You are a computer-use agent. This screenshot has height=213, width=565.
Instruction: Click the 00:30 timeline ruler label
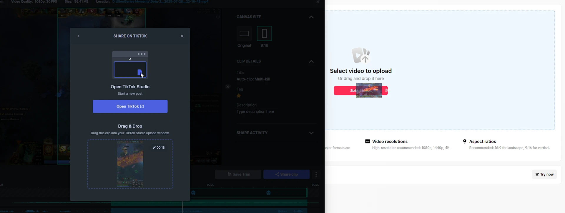(315, 185)
